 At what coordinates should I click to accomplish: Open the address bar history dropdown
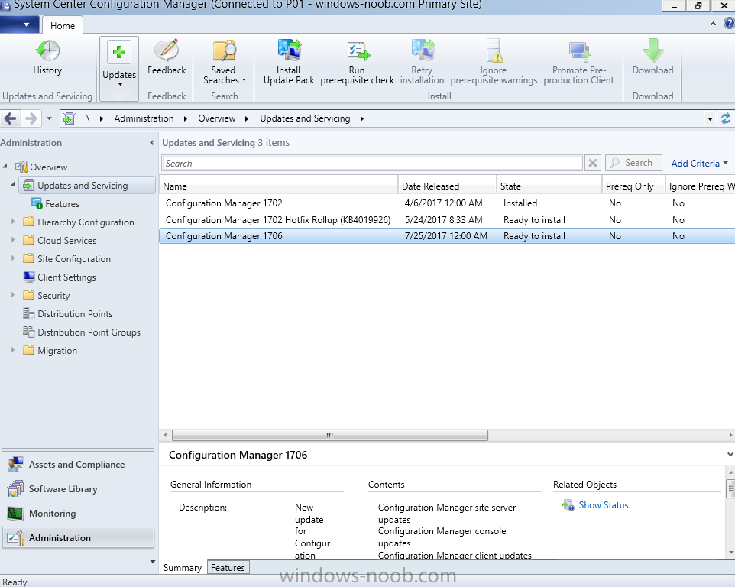710,119
